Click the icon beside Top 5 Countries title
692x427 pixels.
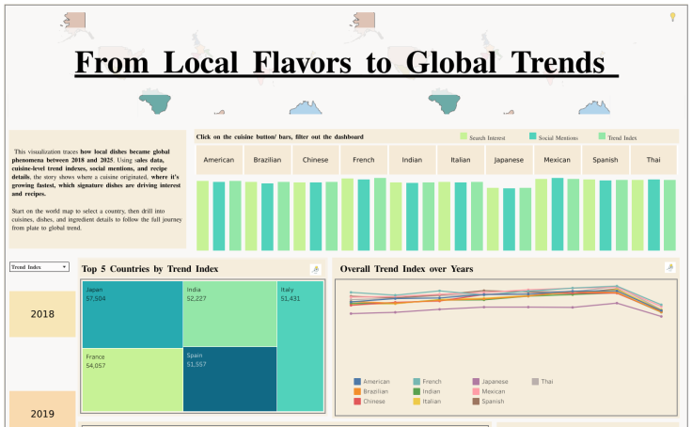tap(316, 269)
